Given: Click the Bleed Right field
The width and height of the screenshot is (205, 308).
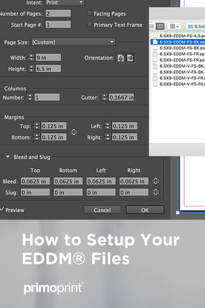Looking at the screenshot, I should click(134, 181).
